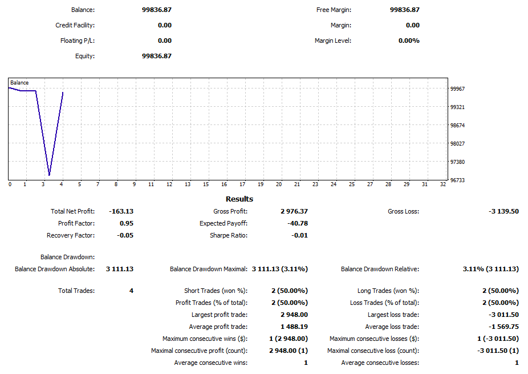Click the Balance legend in chart
The width and height of the screenshot is (528, 374).
coord(19,83)
